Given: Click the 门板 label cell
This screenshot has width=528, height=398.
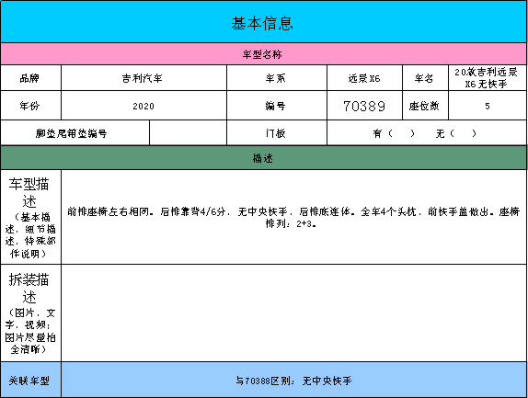Looking at the screenshot, I should tap(277, 133).
